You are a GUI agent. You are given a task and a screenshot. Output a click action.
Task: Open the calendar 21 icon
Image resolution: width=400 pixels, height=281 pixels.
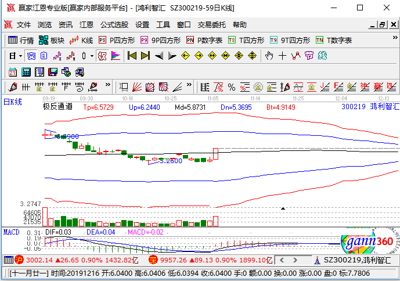[x=13, y=72]
